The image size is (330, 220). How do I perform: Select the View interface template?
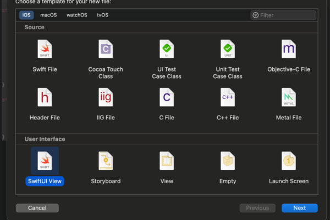click(x=167, y=161)
